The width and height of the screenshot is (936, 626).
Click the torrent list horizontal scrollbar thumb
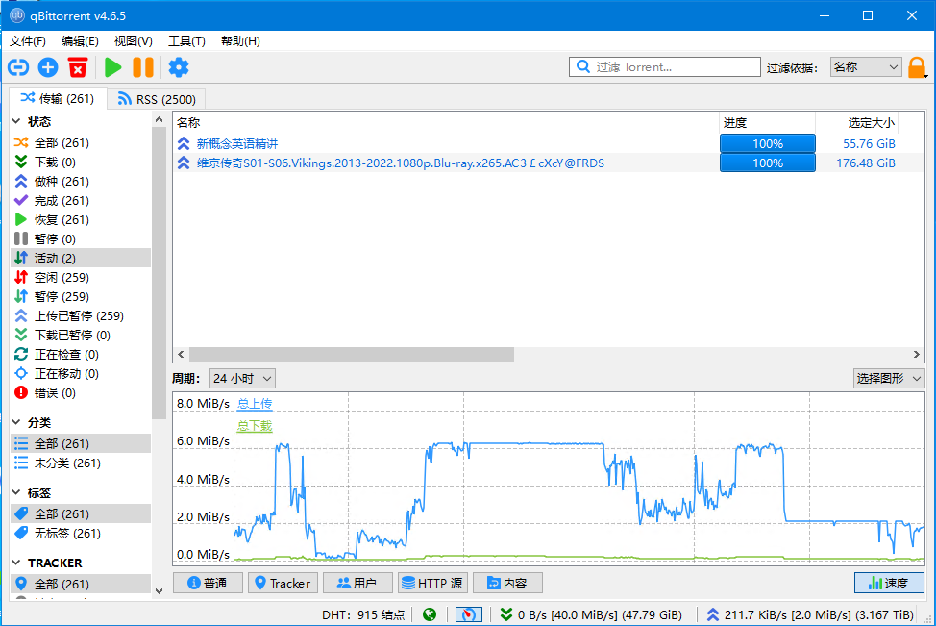(352, 354)
